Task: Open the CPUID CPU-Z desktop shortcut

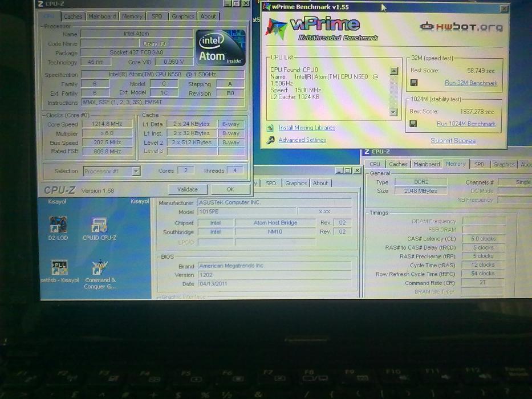Action: pos(99,229)
